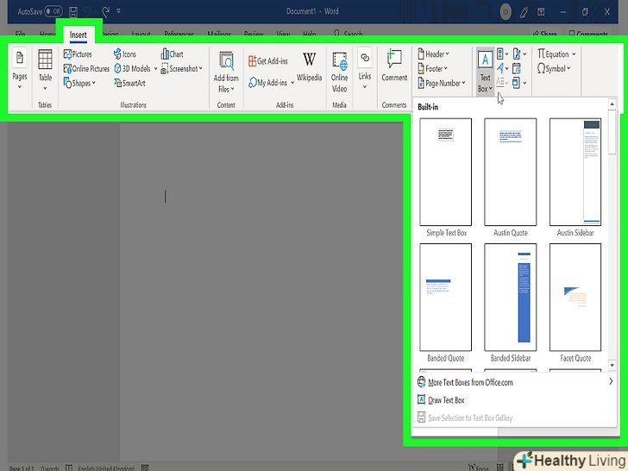Switch to the References tab
Image resolution: width=628 pixels, height=471 pixels.
[x=179, y=34]
